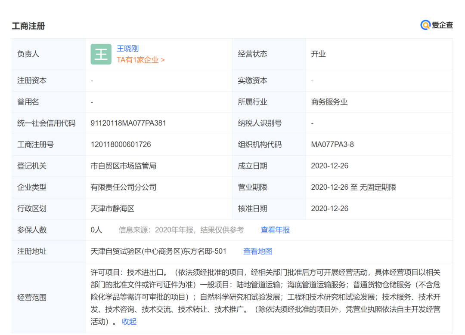
Task: Collapse 经营范围 via 收起 link
Action: 128,321
